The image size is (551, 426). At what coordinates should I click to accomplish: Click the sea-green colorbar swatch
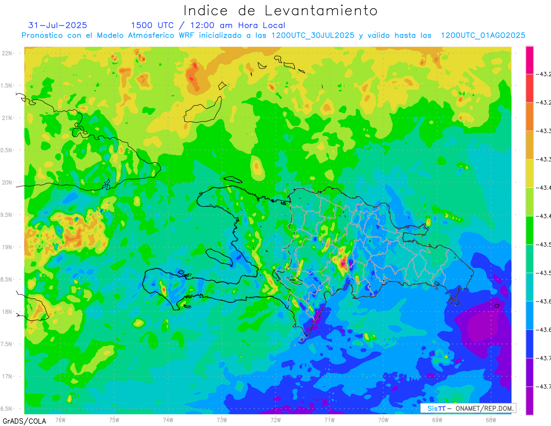click(529, 259)
